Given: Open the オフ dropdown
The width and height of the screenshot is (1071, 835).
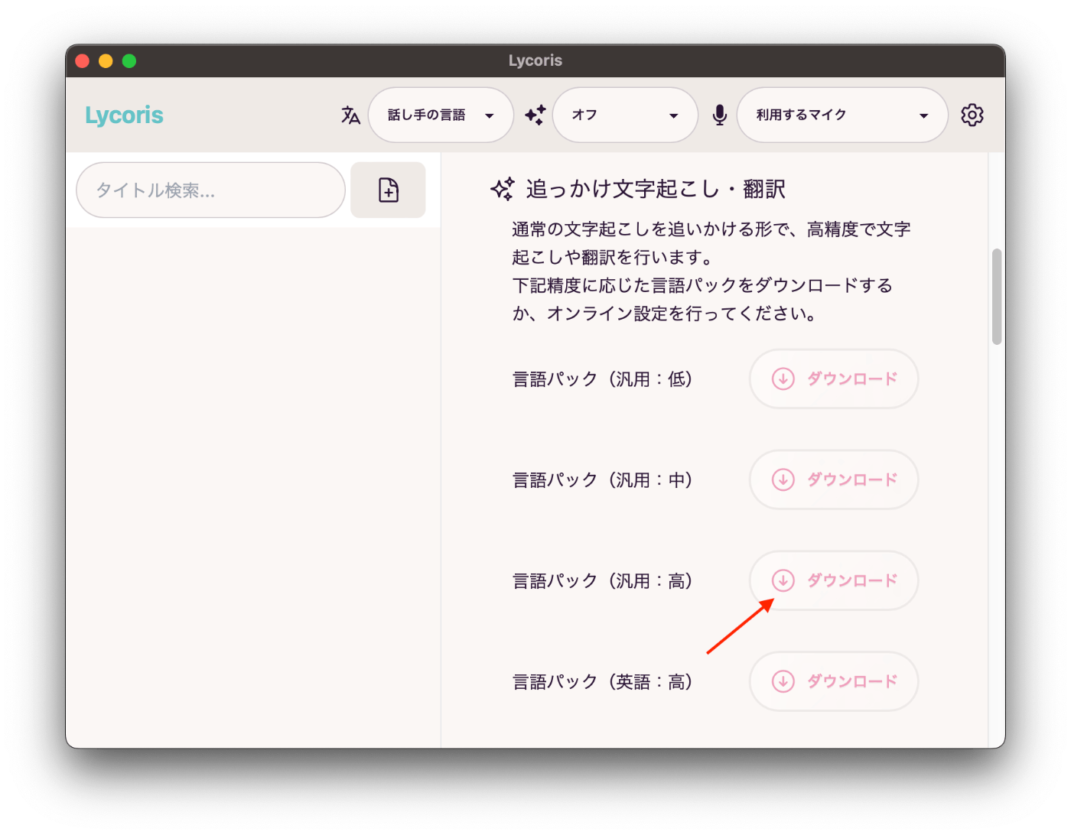Looking at the screenshot, I should [x=625, y=115].
